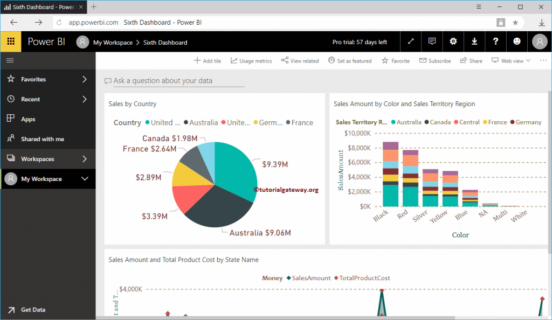Viewport: 552px width, 320px height.
Task: Toggle Favorite for this dashboard
Action: (x=395, y=60)
